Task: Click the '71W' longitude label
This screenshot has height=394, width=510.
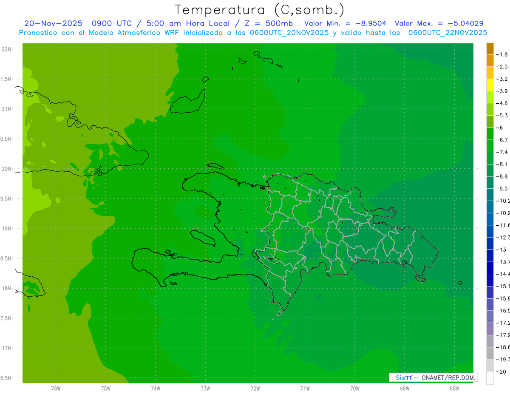Action: pyautogui.click(x=305, y=388)
